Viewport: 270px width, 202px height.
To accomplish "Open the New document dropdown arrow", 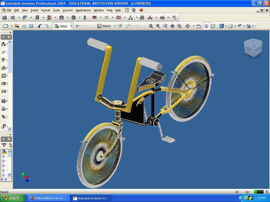I will (12, 26).
